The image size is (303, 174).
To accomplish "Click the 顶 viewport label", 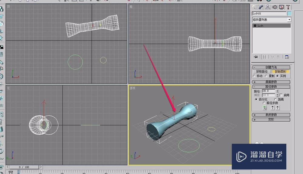I will click(8, 7).
